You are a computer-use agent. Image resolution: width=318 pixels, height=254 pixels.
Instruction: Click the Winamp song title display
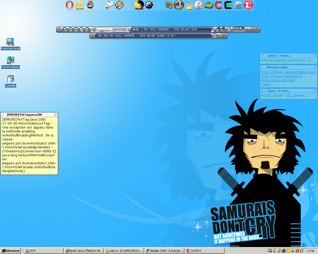point(171,29)
